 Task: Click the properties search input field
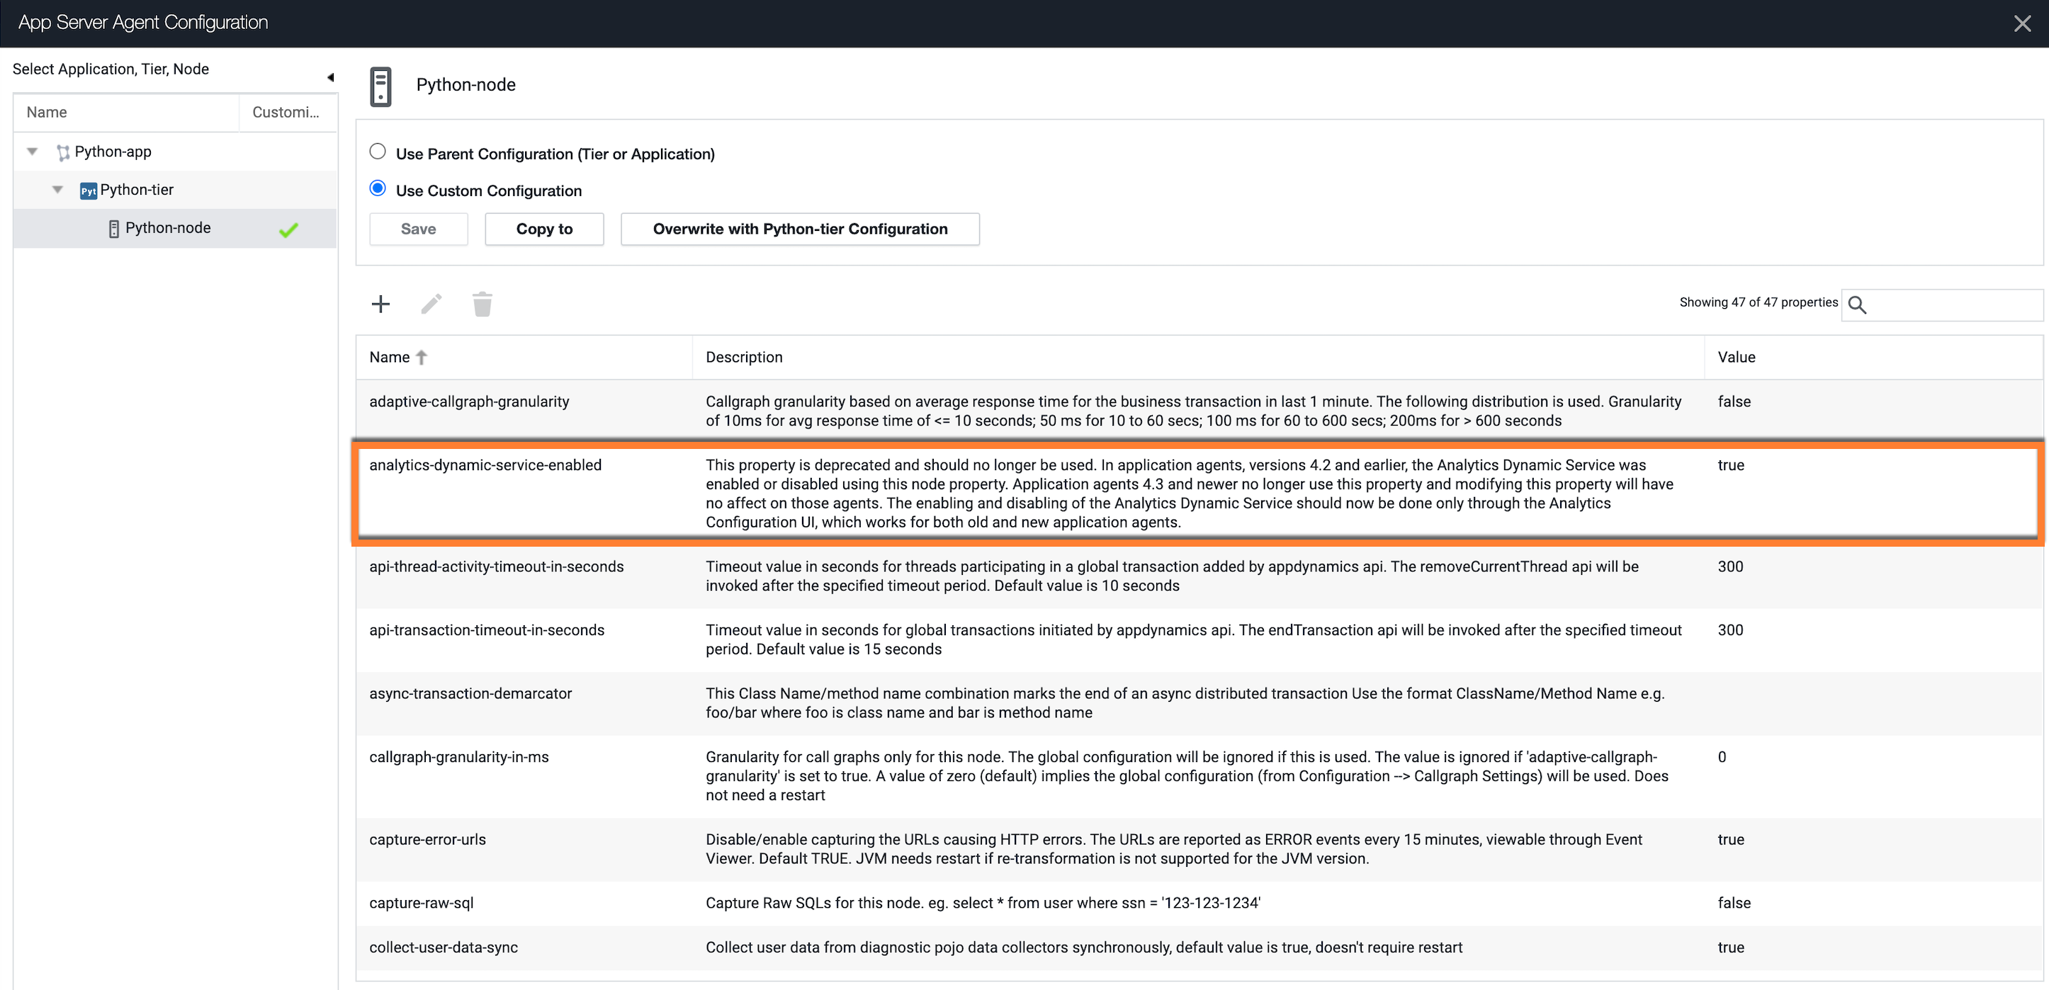1941,305
